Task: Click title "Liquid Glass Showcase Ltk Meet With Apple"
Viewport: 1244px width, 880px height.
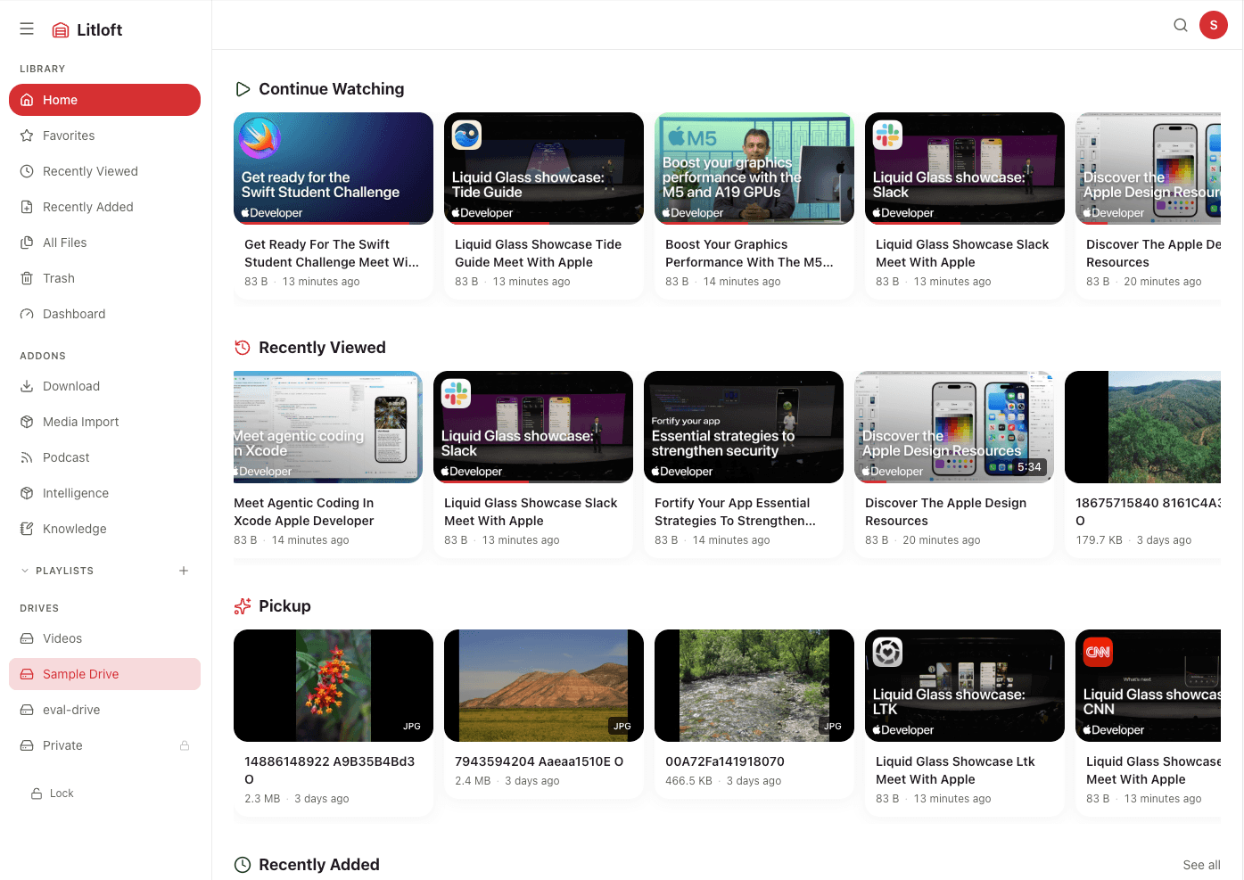Action: click(955, 770)
